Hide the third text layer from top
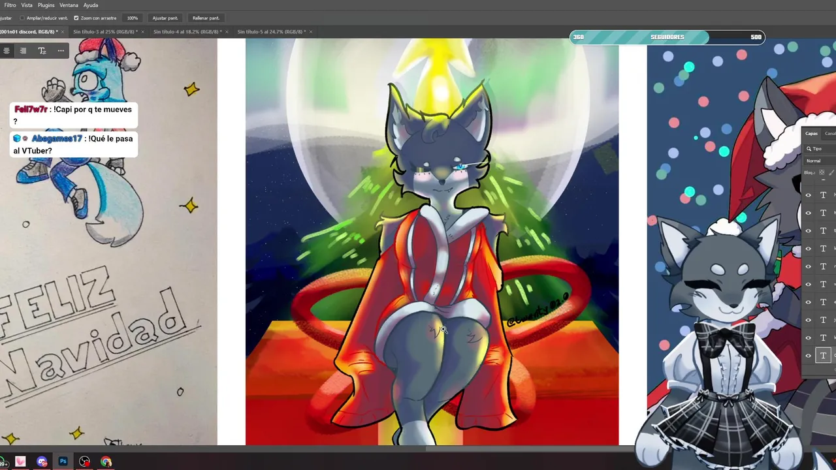This screenshot has width=836, height=470. [809, 230]
